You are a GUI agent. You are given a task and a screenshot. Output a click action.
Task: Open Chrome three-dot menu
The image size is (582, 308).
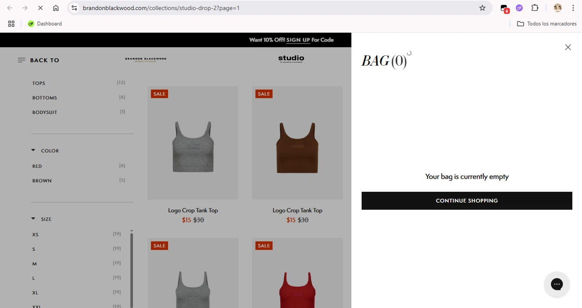pyautogui.click(x=573, y=8)
